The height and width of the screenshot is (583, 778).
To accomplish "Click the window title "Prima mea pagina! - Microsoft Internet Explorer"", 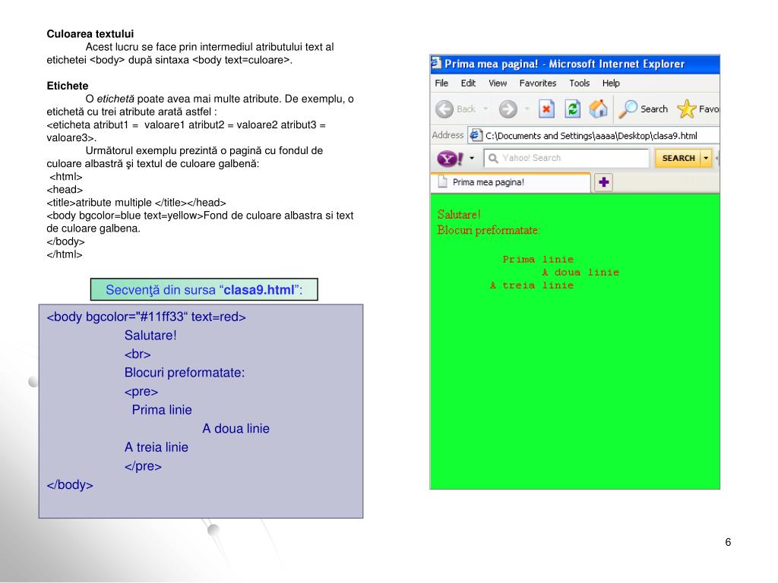I will 565,64.
